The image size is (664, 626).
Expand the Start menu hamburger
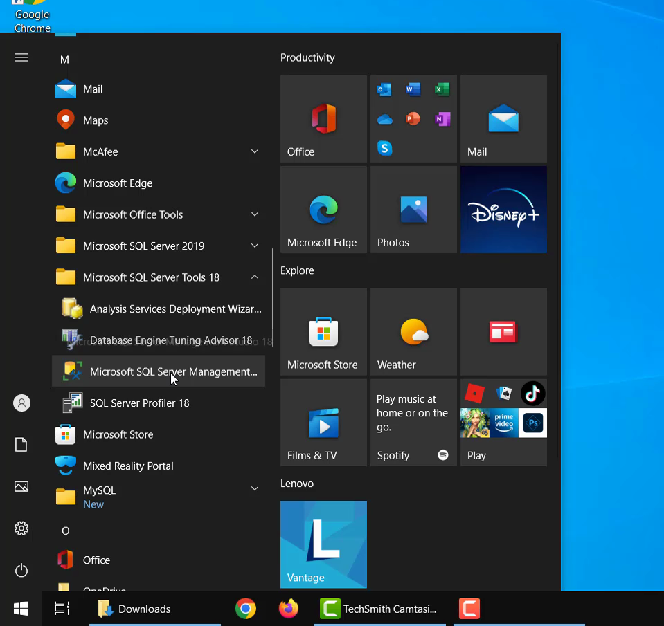coord(21,57)
